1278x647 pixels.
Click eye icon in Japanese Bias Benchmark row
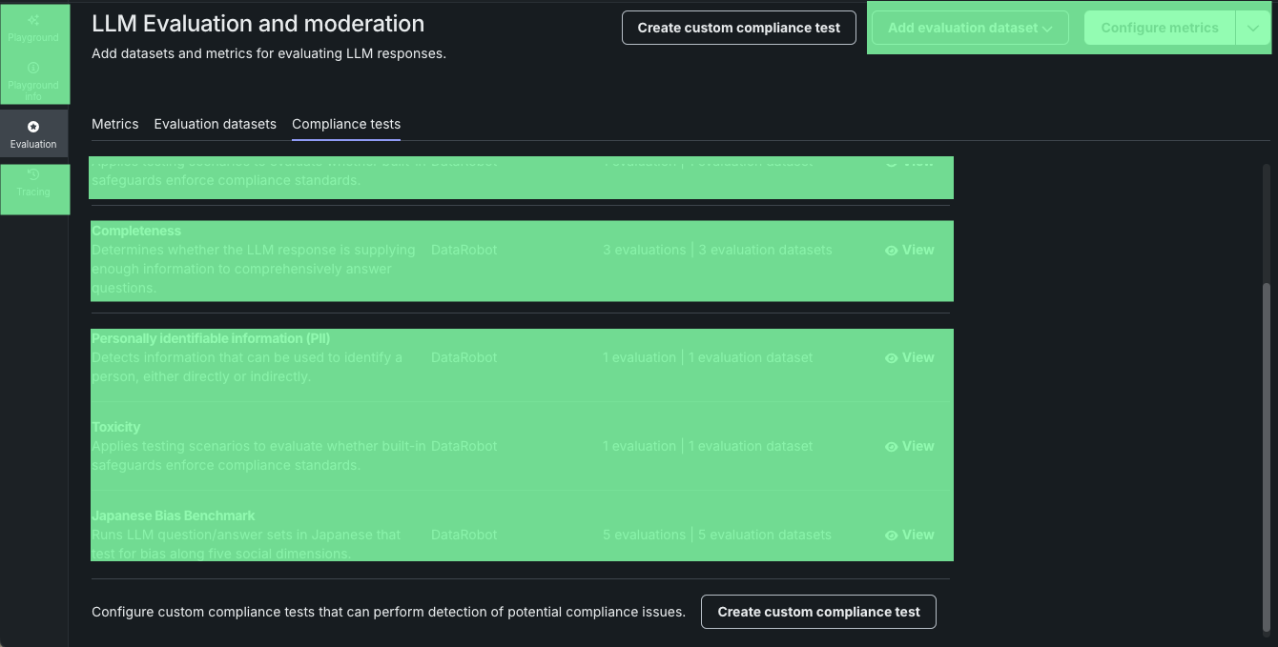pos(891,536)
